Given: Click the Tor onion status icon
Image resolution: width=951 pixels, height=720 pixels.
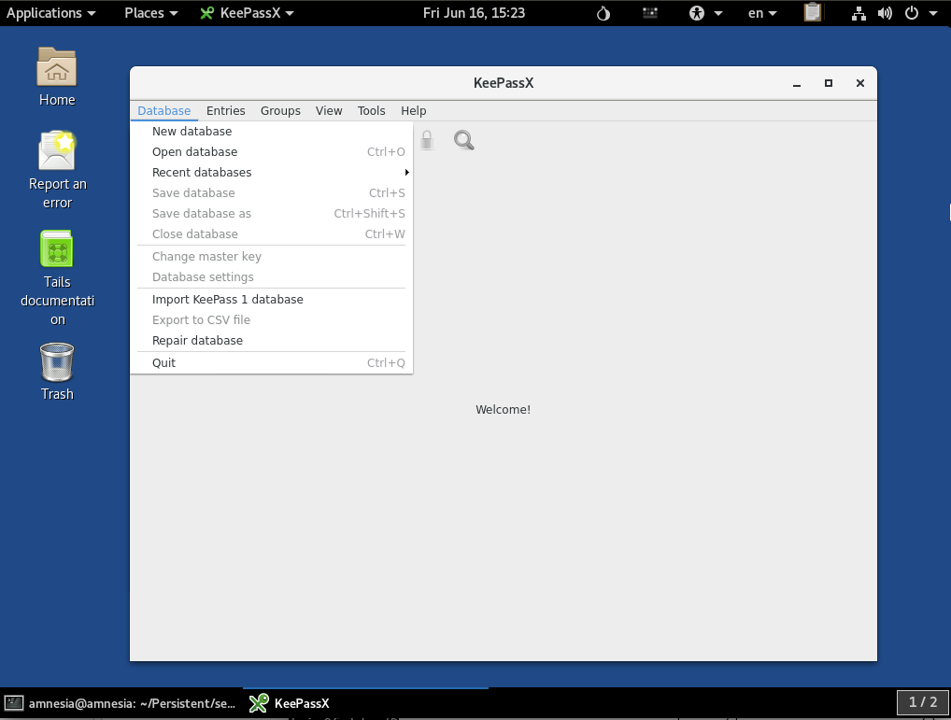Looking at the screenshot, I should click(x=603, y=13).
